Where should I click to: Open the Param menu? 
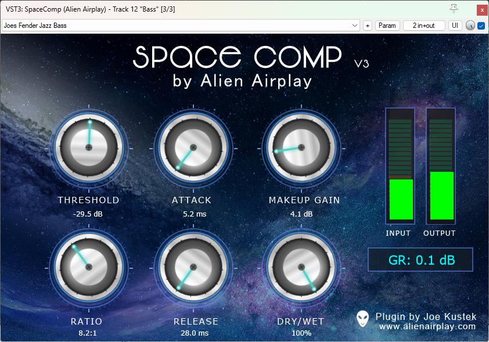[387, 26]
